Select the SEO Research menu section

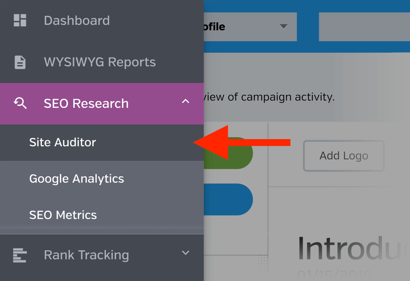(102, 104)
